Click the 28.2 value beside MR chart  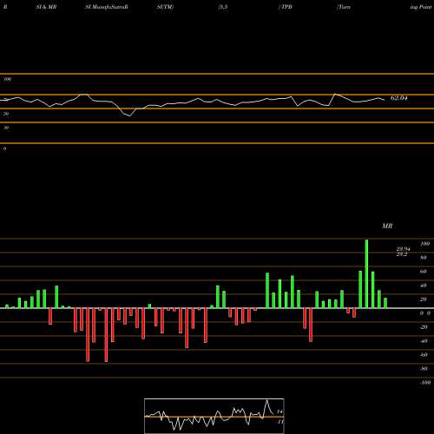(x=402, y=254)
